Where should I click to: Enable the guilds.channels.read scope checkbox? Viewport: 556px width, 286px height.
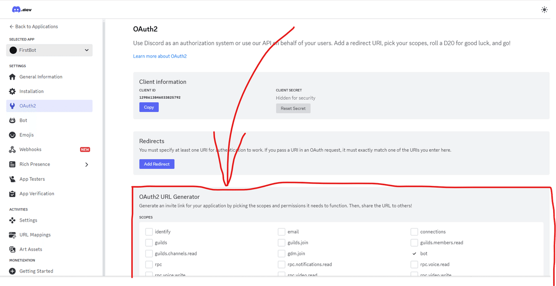click(149, 254)
